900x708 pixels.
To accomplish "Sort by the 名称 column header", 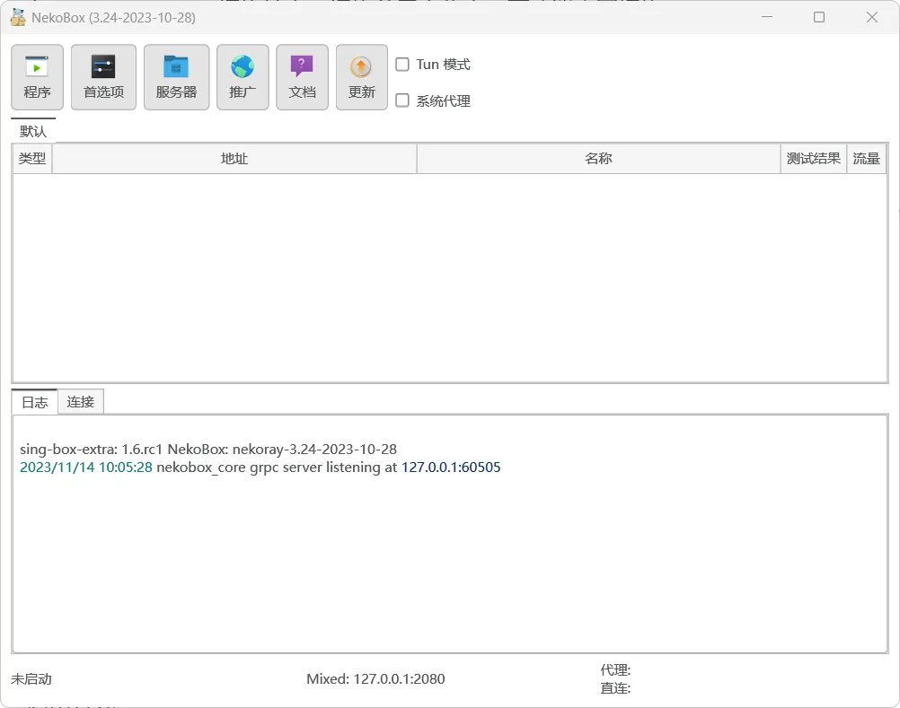I will pos(598,159).
